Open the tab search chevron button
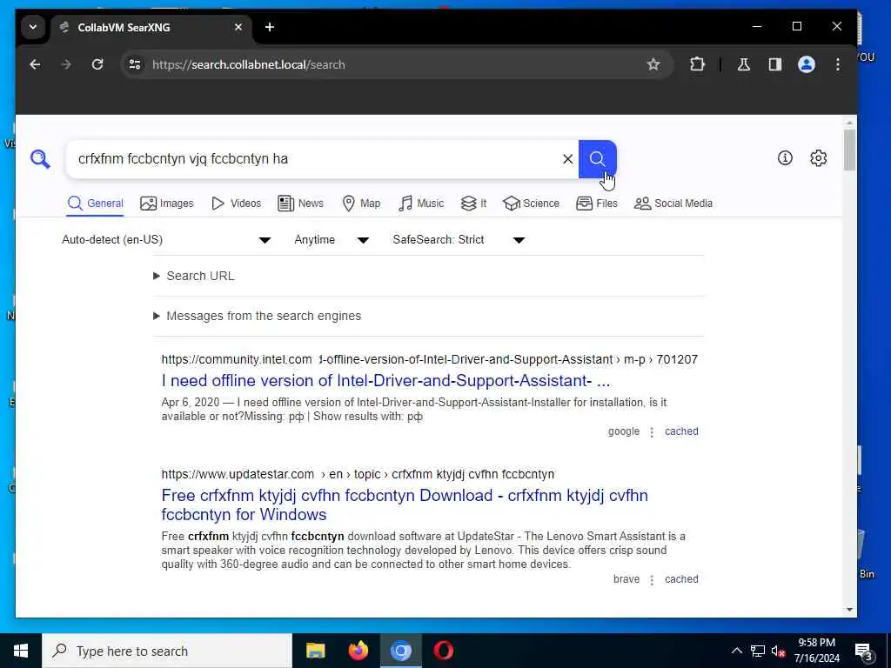This screenshot has width=891, height=668. coord(33,27)
